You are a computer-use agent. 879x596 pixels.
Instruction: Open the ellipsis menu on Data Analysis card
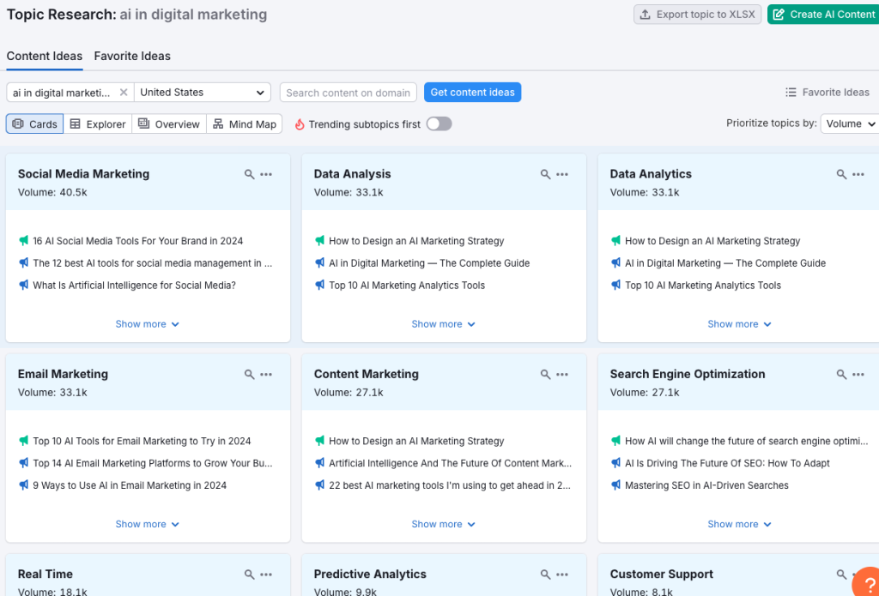562,174
